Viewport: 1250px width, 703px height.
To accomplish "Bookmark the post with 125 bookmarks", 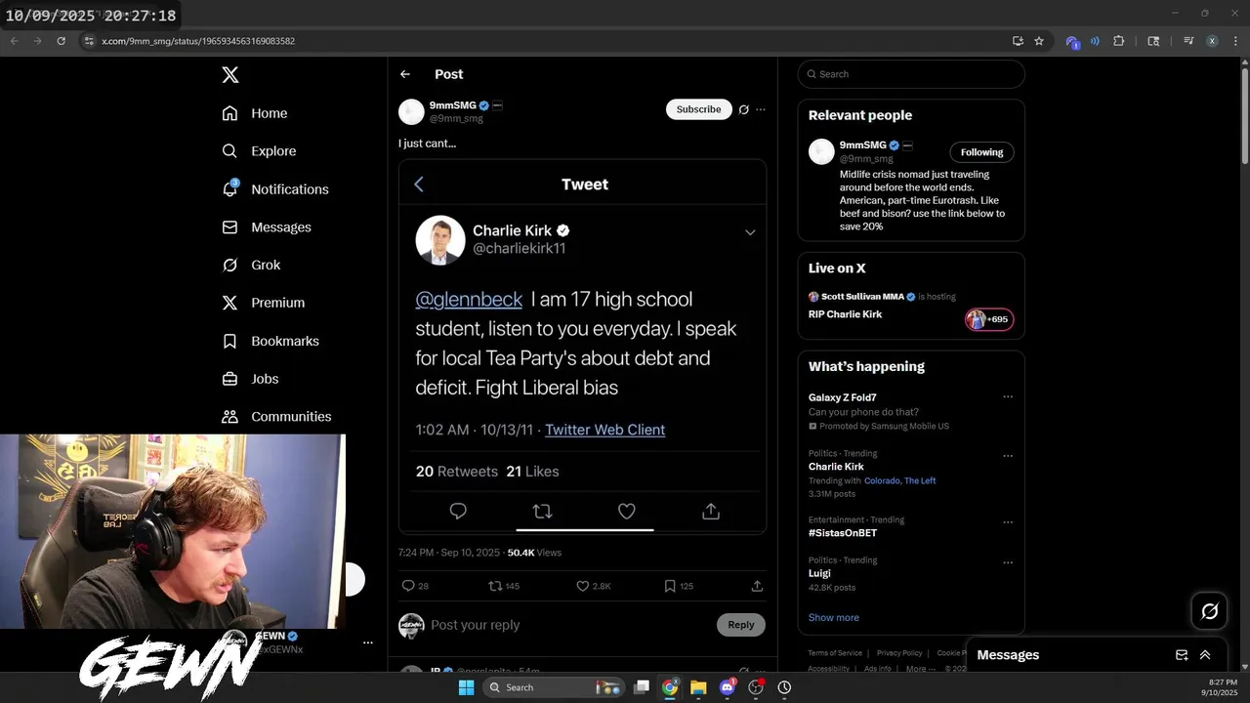I will (x=679, y=586).
